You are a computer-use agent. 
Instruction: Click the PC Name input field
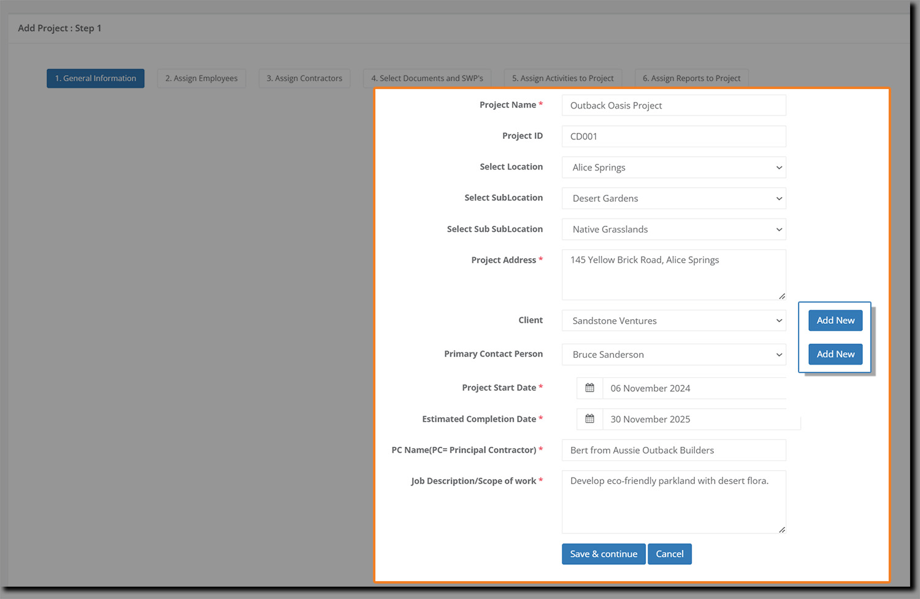point(673,450)
